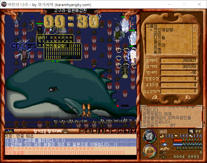
Task: Click the character name 바리 in stats panel
Action: click(x=163, y=131)
